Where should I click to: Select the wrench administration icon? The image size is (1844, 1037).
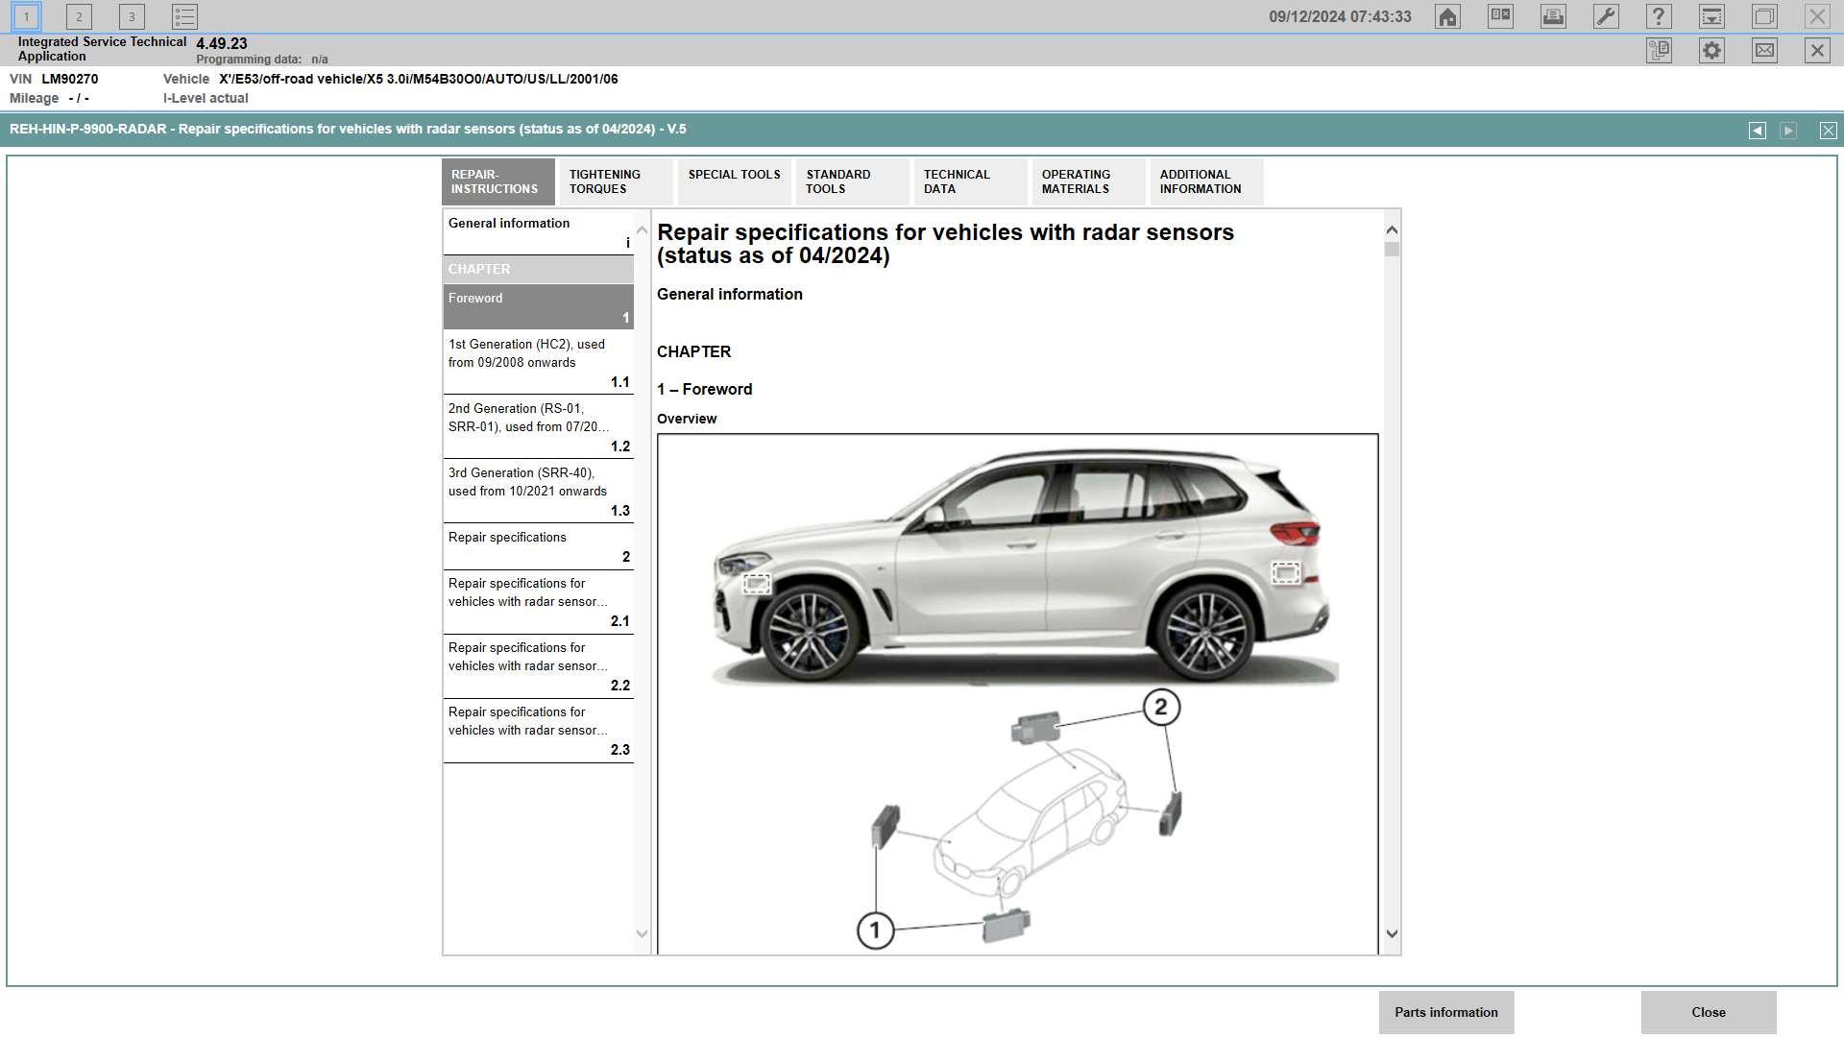click(x=1606, y=16)
